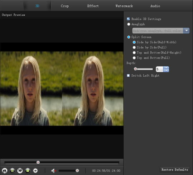Click the next frame button
Viewport: 193px width, 175px height.
point(35,170)
